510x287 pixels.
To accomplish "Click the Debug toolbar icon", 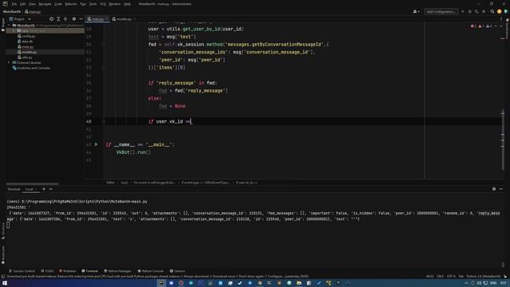I will [x=469, y=11].
